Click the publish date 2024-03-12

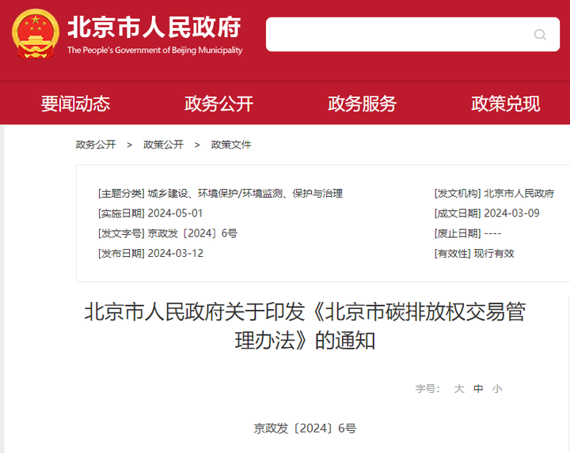click(x=176, y=253)
